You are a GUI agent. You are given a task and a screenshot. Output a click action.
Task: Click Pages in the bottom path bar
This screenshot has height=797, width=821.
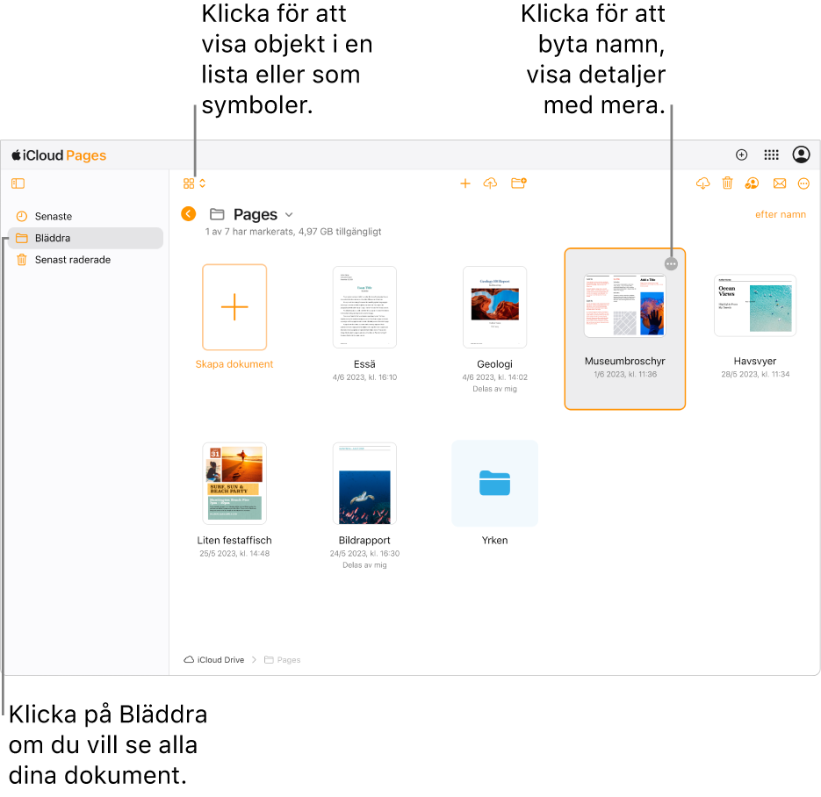pos(282,660)
